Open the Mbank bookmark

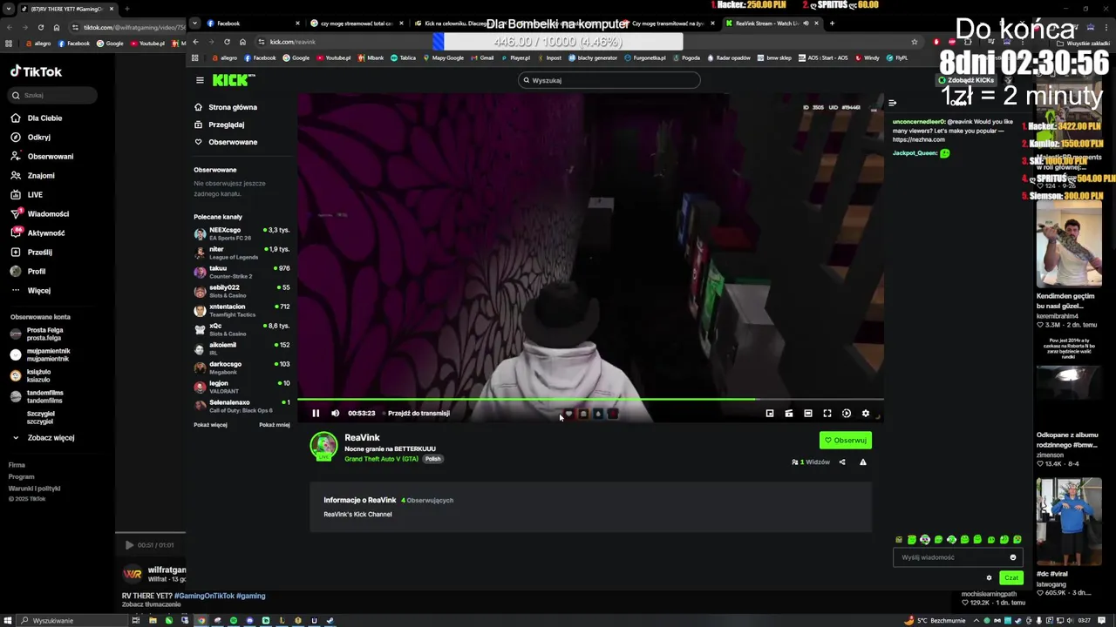pyautogui.click(x=371, y=58)
